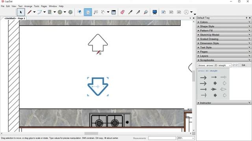252x141 pixels.
Task: Start presentation with monitor icon
Action: (155, 12)
